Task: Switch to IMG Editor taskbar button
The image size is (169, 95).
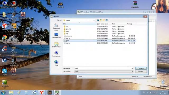Action: point(57,93)
